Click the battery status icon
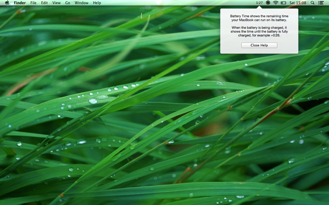329x205 pixels. tap(283, 3)
